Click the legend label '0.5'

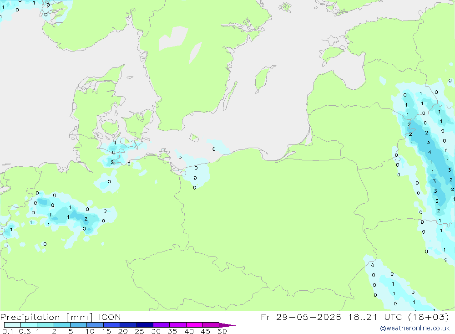[x=25, y=331]
